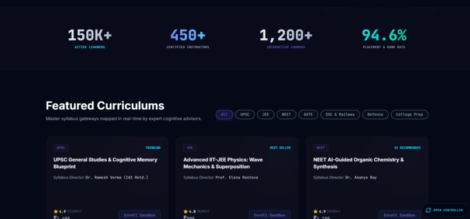Filter curriculums by UPSC
470x219 pixels.
(245, 114)
